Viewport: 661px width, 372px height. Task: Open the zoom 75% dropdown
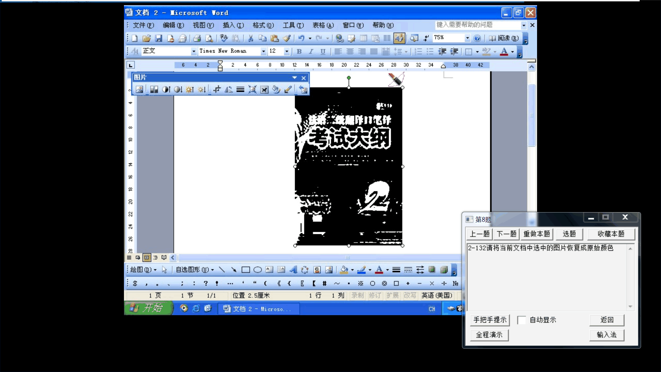point(467,38)
